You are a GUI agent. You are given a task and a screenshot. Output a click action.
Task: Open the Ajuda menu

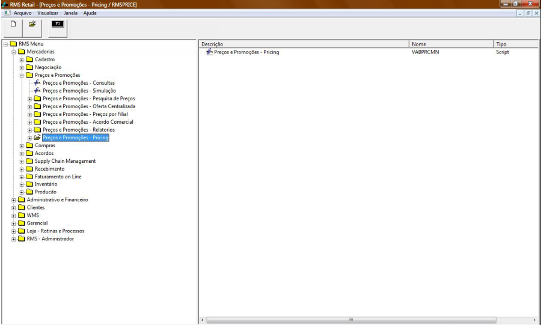tap(90, 13)
